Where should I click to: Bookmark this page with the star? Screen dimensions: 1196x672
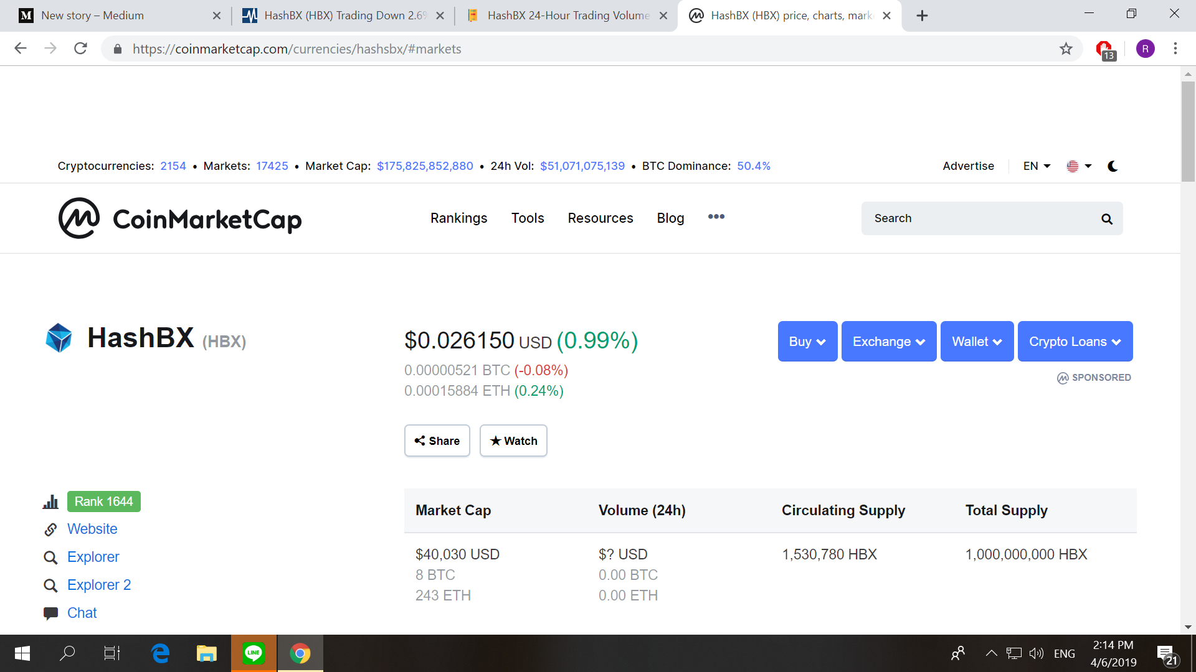[1066, 49]
